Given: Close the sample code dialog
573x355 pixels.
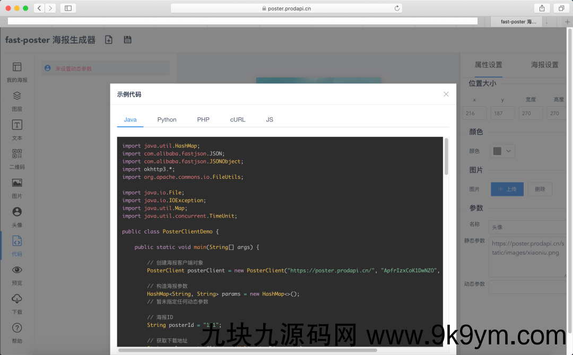Looking at the screenshot, I should click(x=446, y=94).
